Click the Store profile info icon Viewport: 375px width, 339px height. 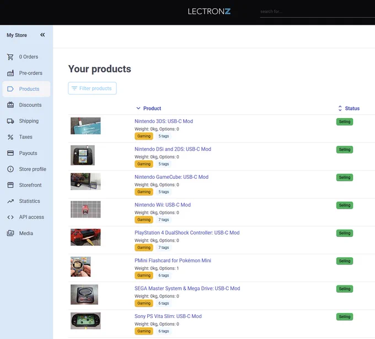10,169
